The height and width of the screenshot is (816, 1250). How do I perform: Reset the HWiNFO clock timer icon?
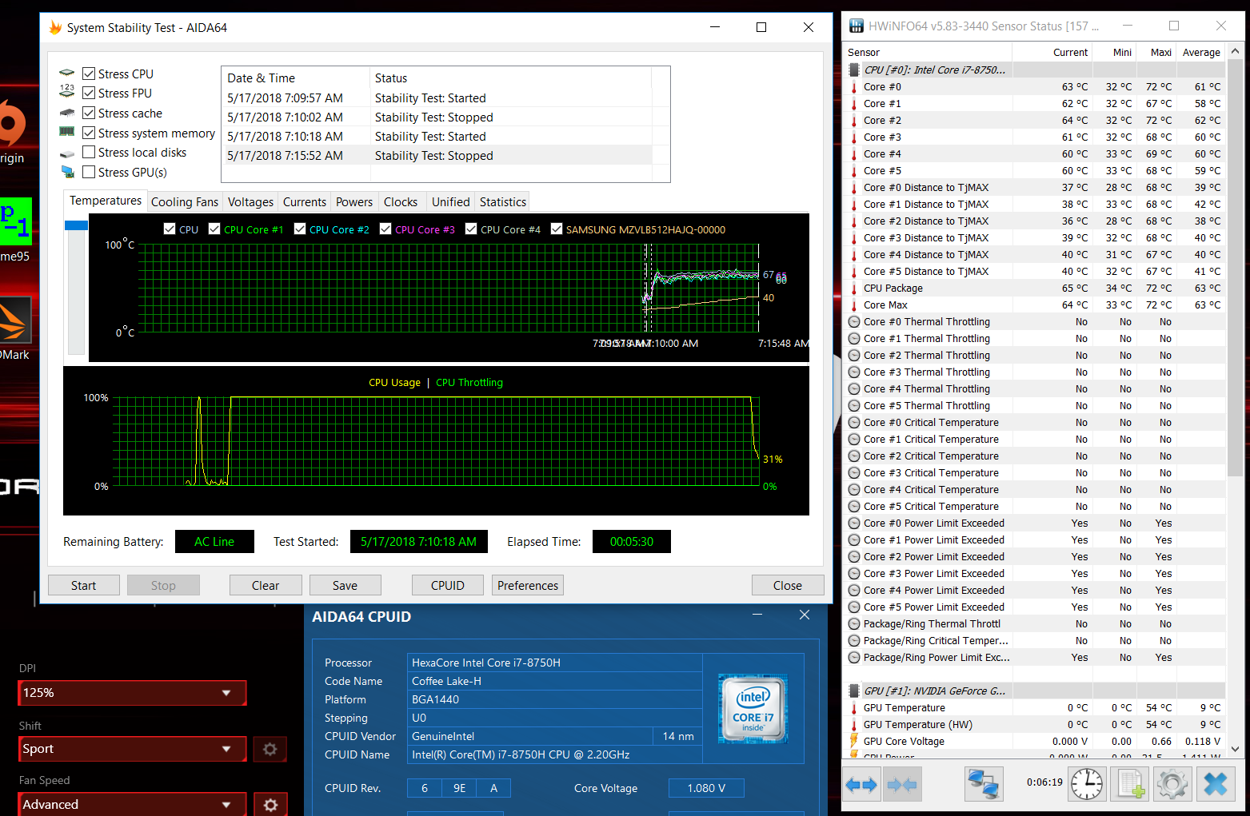[1087, 785]
